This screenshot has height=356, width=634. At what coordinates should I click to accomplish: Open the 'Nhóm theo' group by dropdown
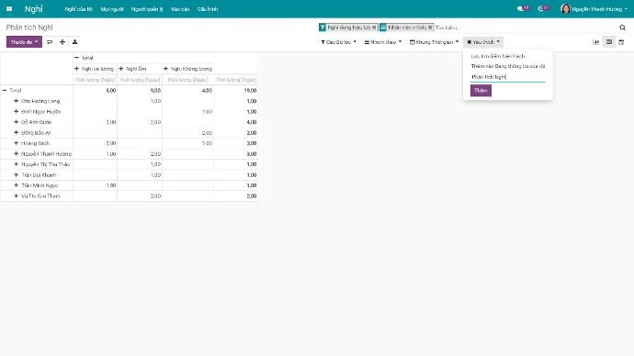pyautogui.click(x=383, y=42)
